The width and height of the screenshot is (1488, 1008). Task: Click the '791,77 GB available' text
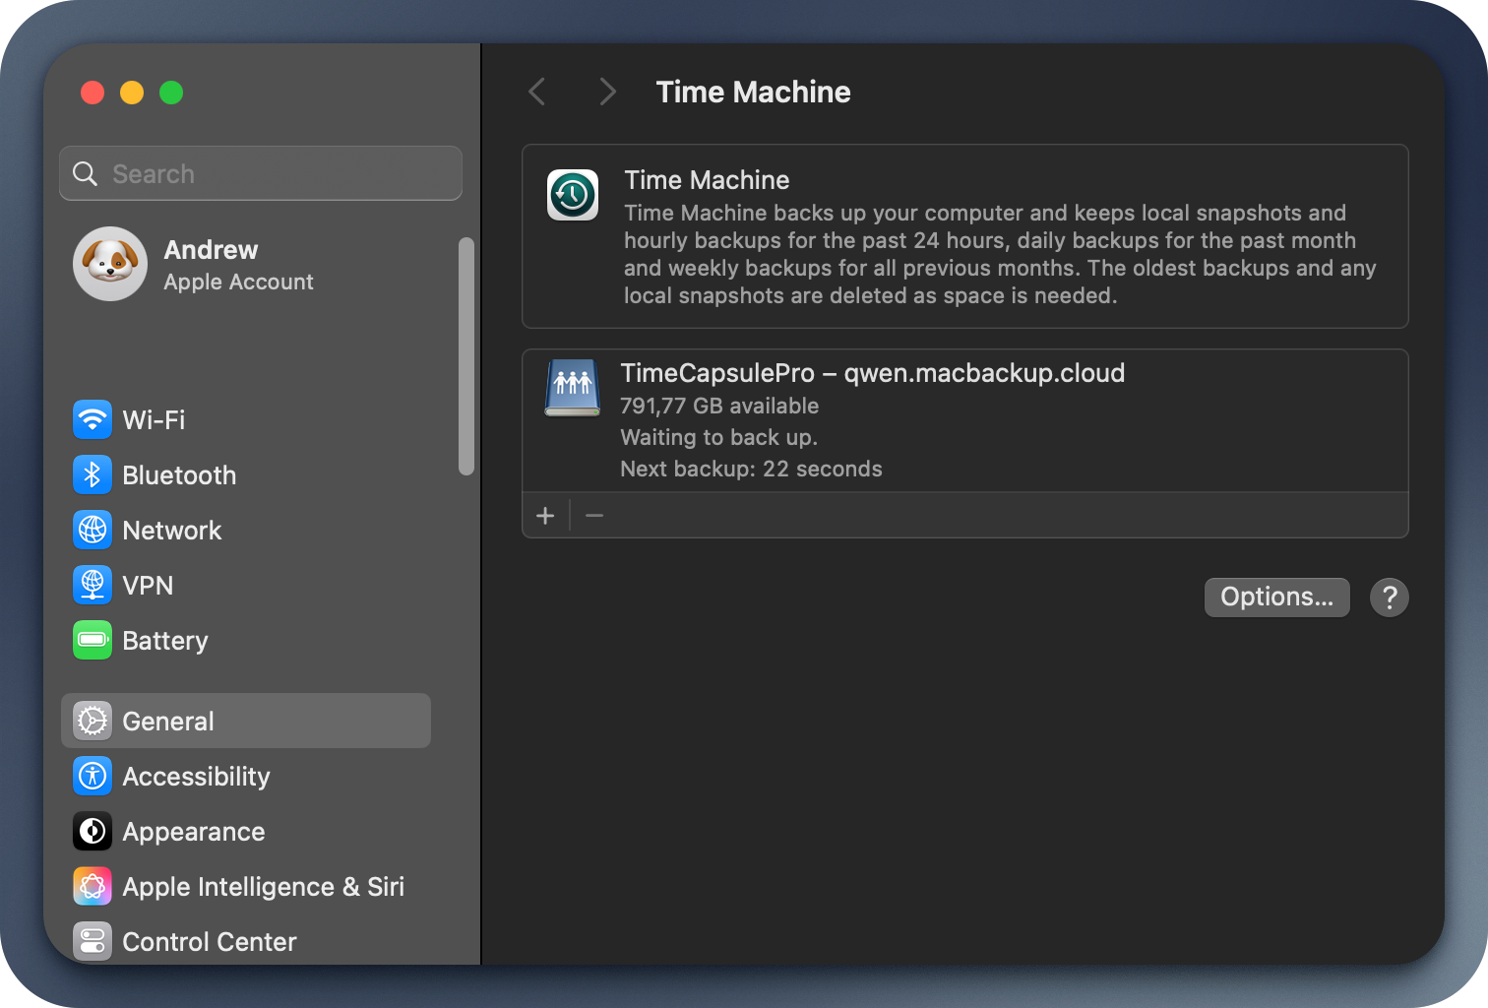click(719, 406)
